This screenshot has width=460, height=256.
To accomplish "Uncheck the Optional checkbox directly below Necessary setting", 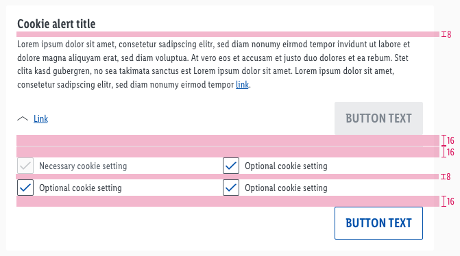I will point(25,188).
